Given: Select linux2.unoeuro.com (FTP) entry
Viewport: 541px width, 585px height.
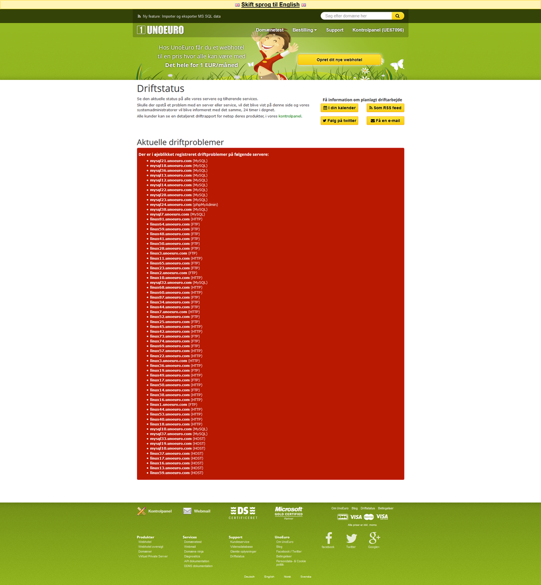Looking at the screenshot, I should pyautogui.click(x=174, y=273).
